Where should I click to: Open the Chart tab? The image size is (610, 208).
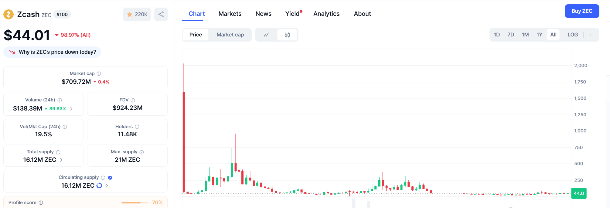coord(196,14)
